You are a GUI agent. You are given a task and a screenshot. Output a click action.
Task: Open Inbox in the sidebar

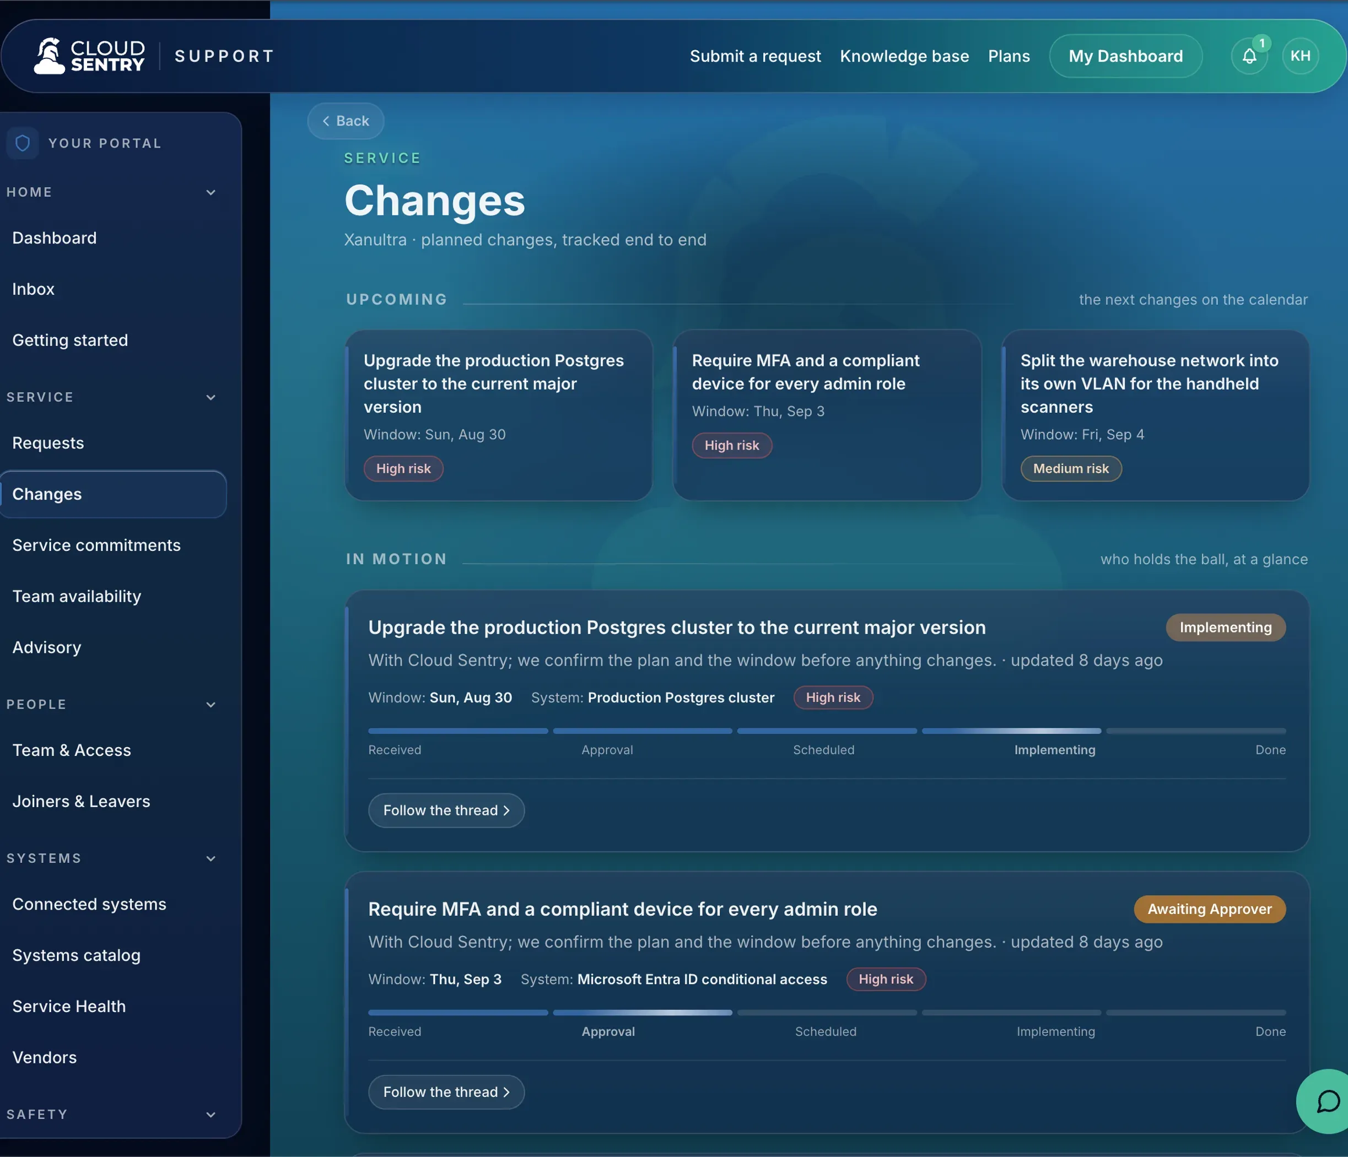(113, 289)
